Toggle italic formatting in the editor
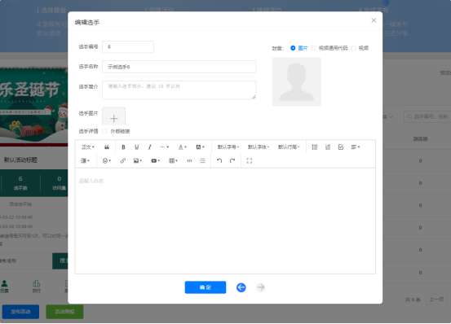The image size is (451, 324). pos(149,147)
